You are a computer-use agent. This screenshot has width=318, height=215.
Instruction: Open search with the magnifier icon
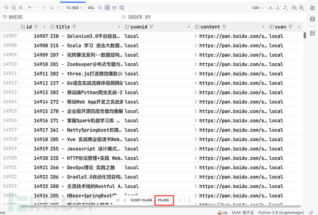pyautogui.click(x=100, y=7)
